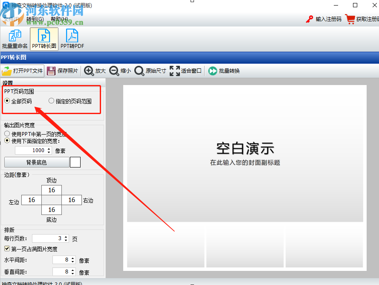Increase 每行页数 with the stepper
This screenshot has height=285, width=379.
click(x=65, y=237)
